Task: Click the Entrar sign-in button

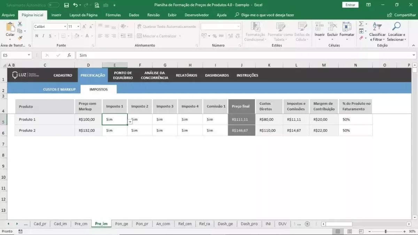Action: click(350, 5)
